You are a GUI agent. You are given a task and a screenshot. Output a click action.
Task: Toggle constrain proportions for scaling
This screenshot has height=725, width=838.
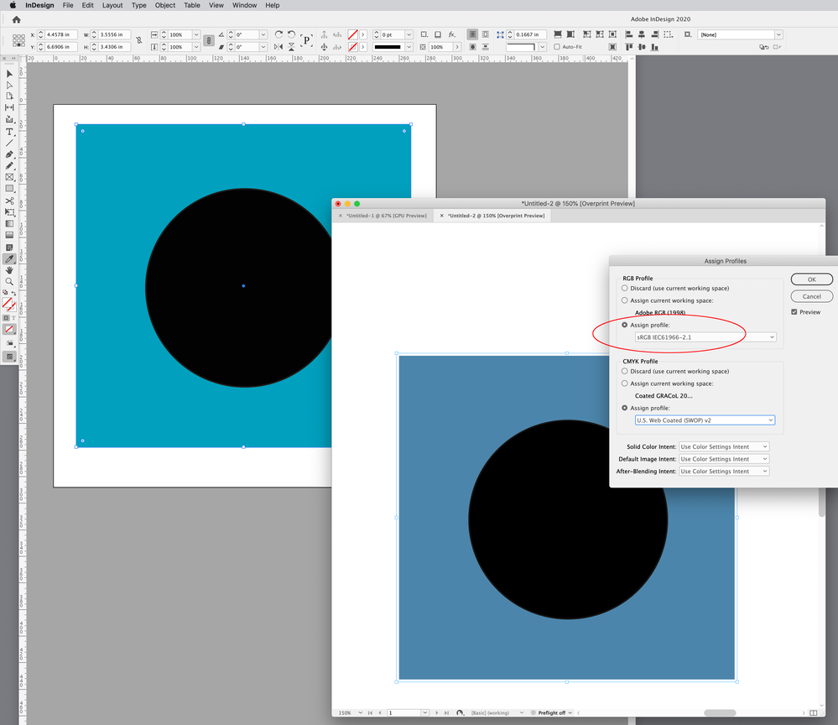tap(209, 40)
